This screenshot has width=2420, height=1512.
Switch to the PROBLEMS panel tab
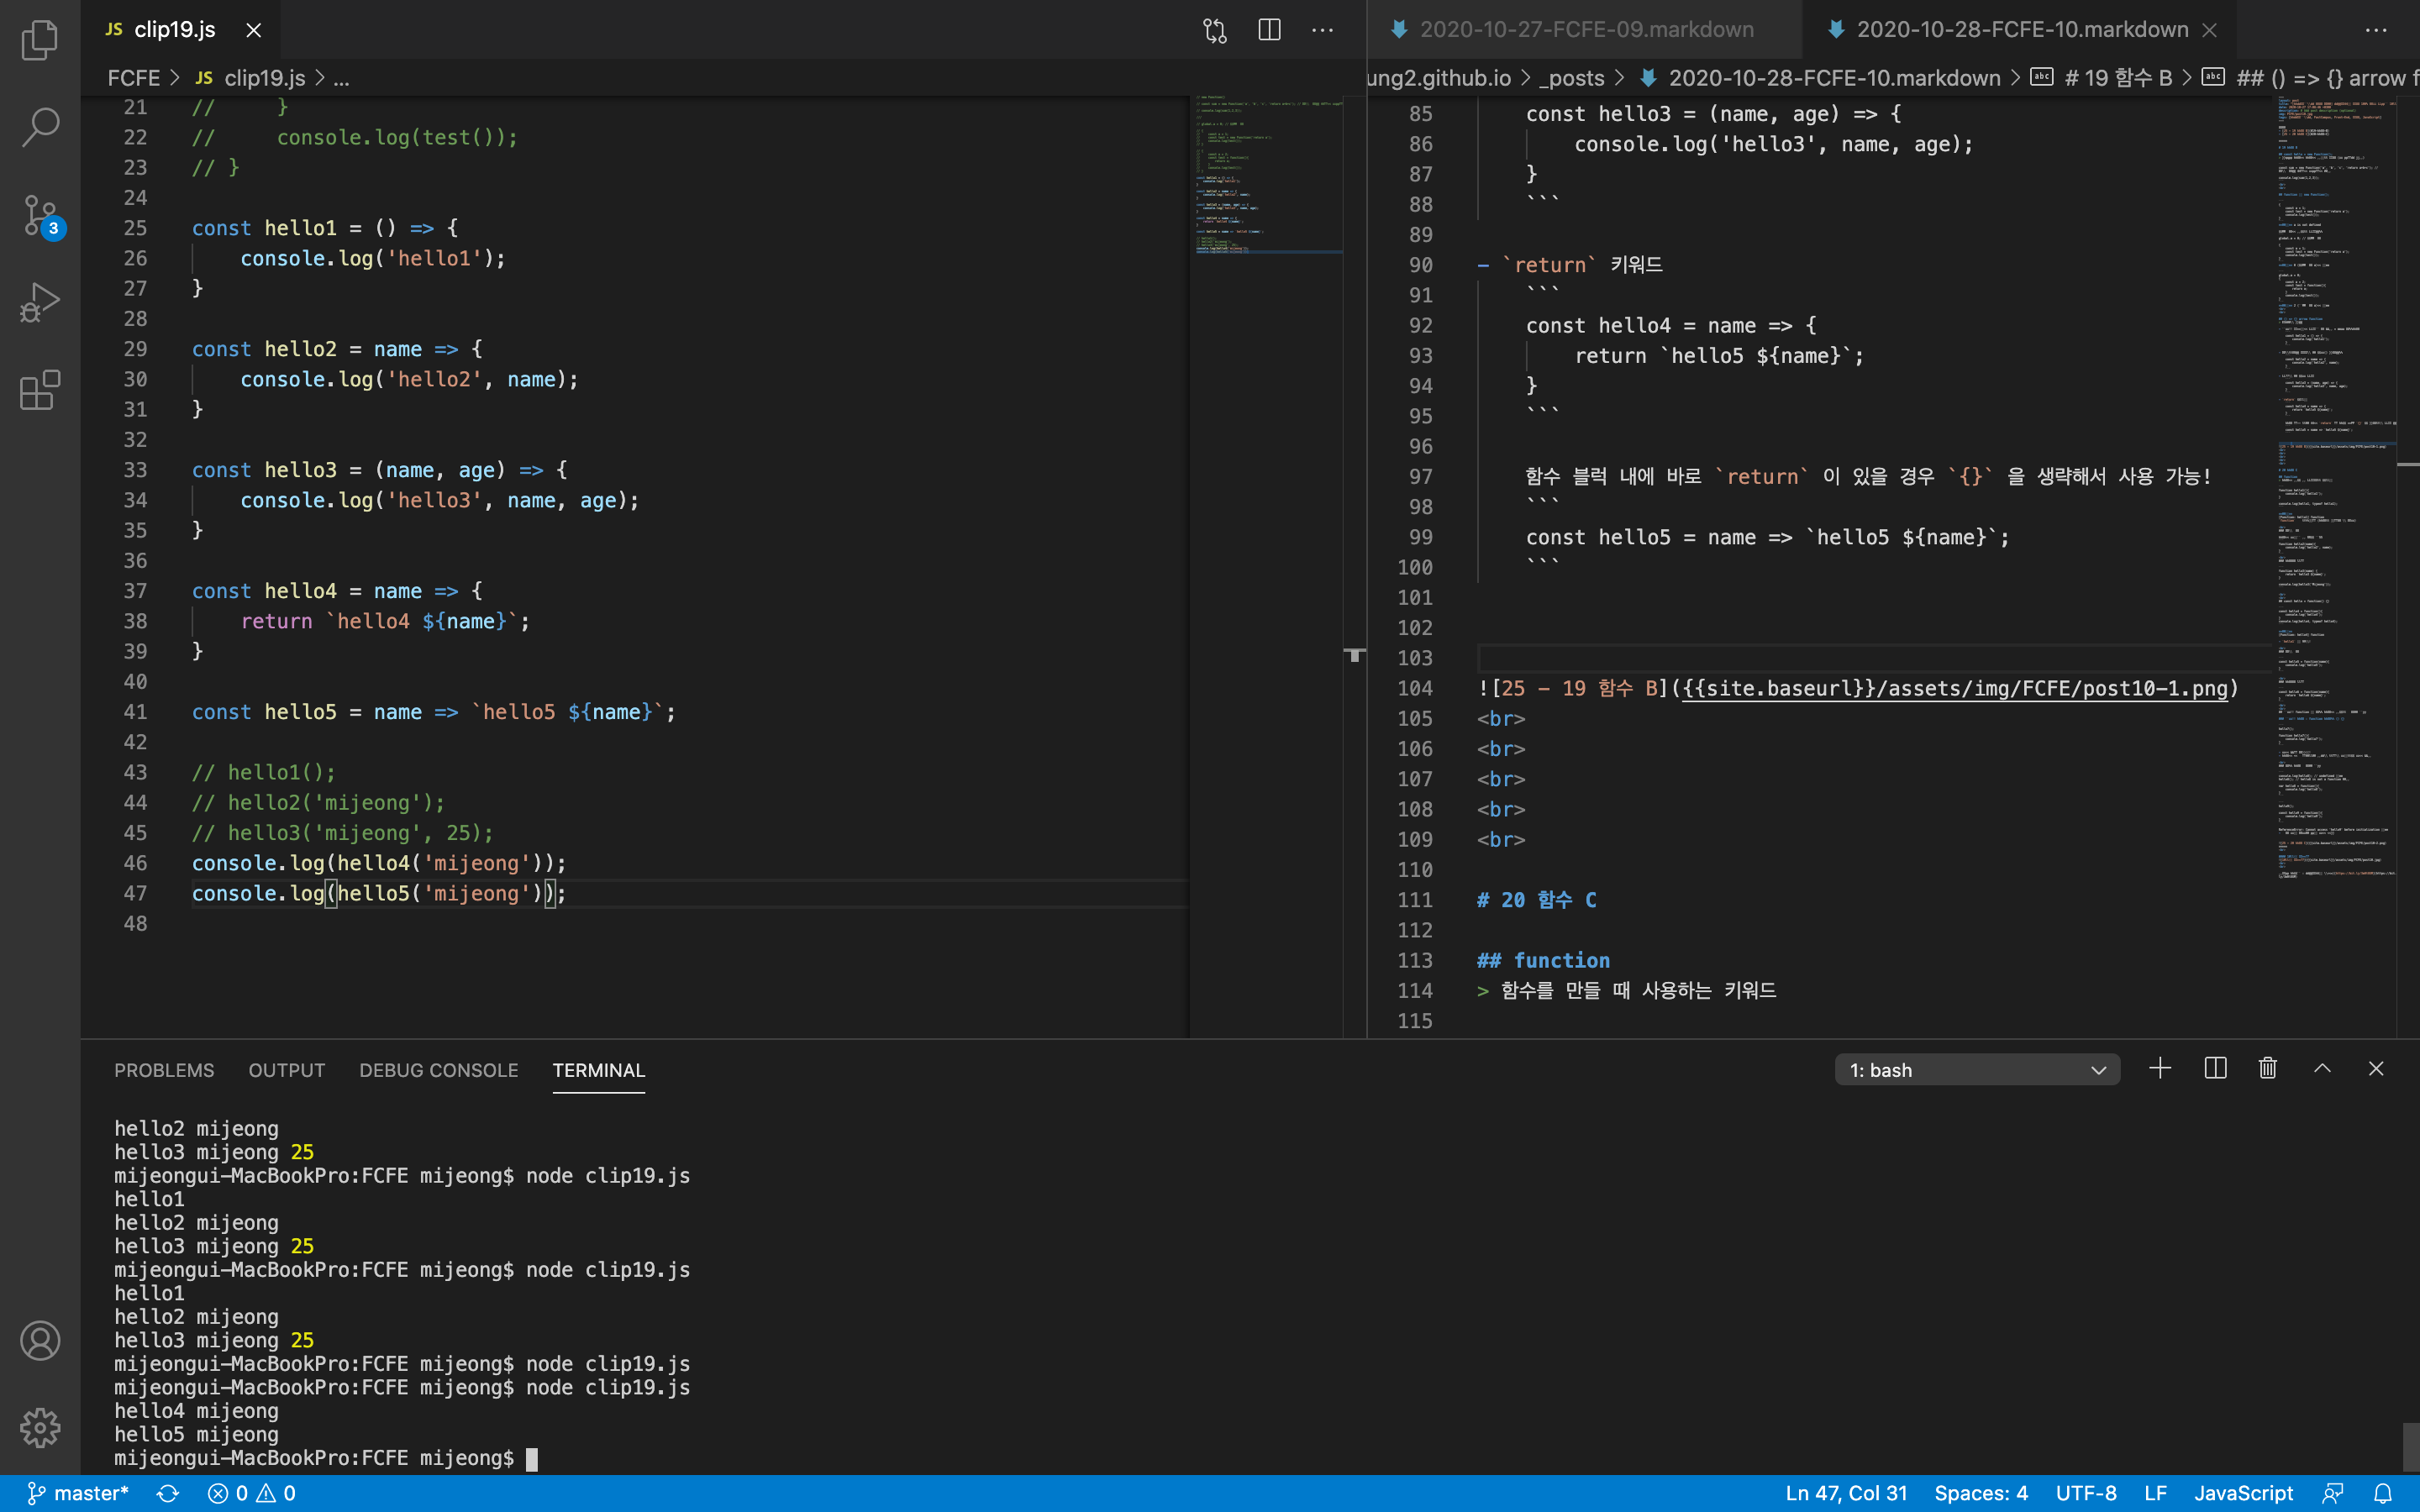(164, 1070)
